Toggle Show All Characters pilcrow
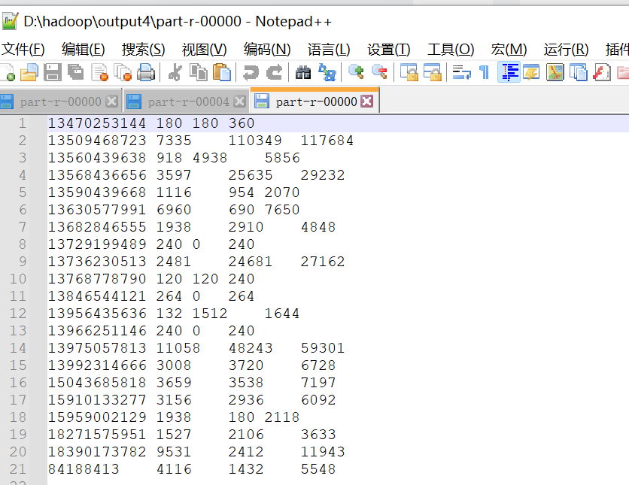Screen dimensions: 629x485 (x=482, y=73)
